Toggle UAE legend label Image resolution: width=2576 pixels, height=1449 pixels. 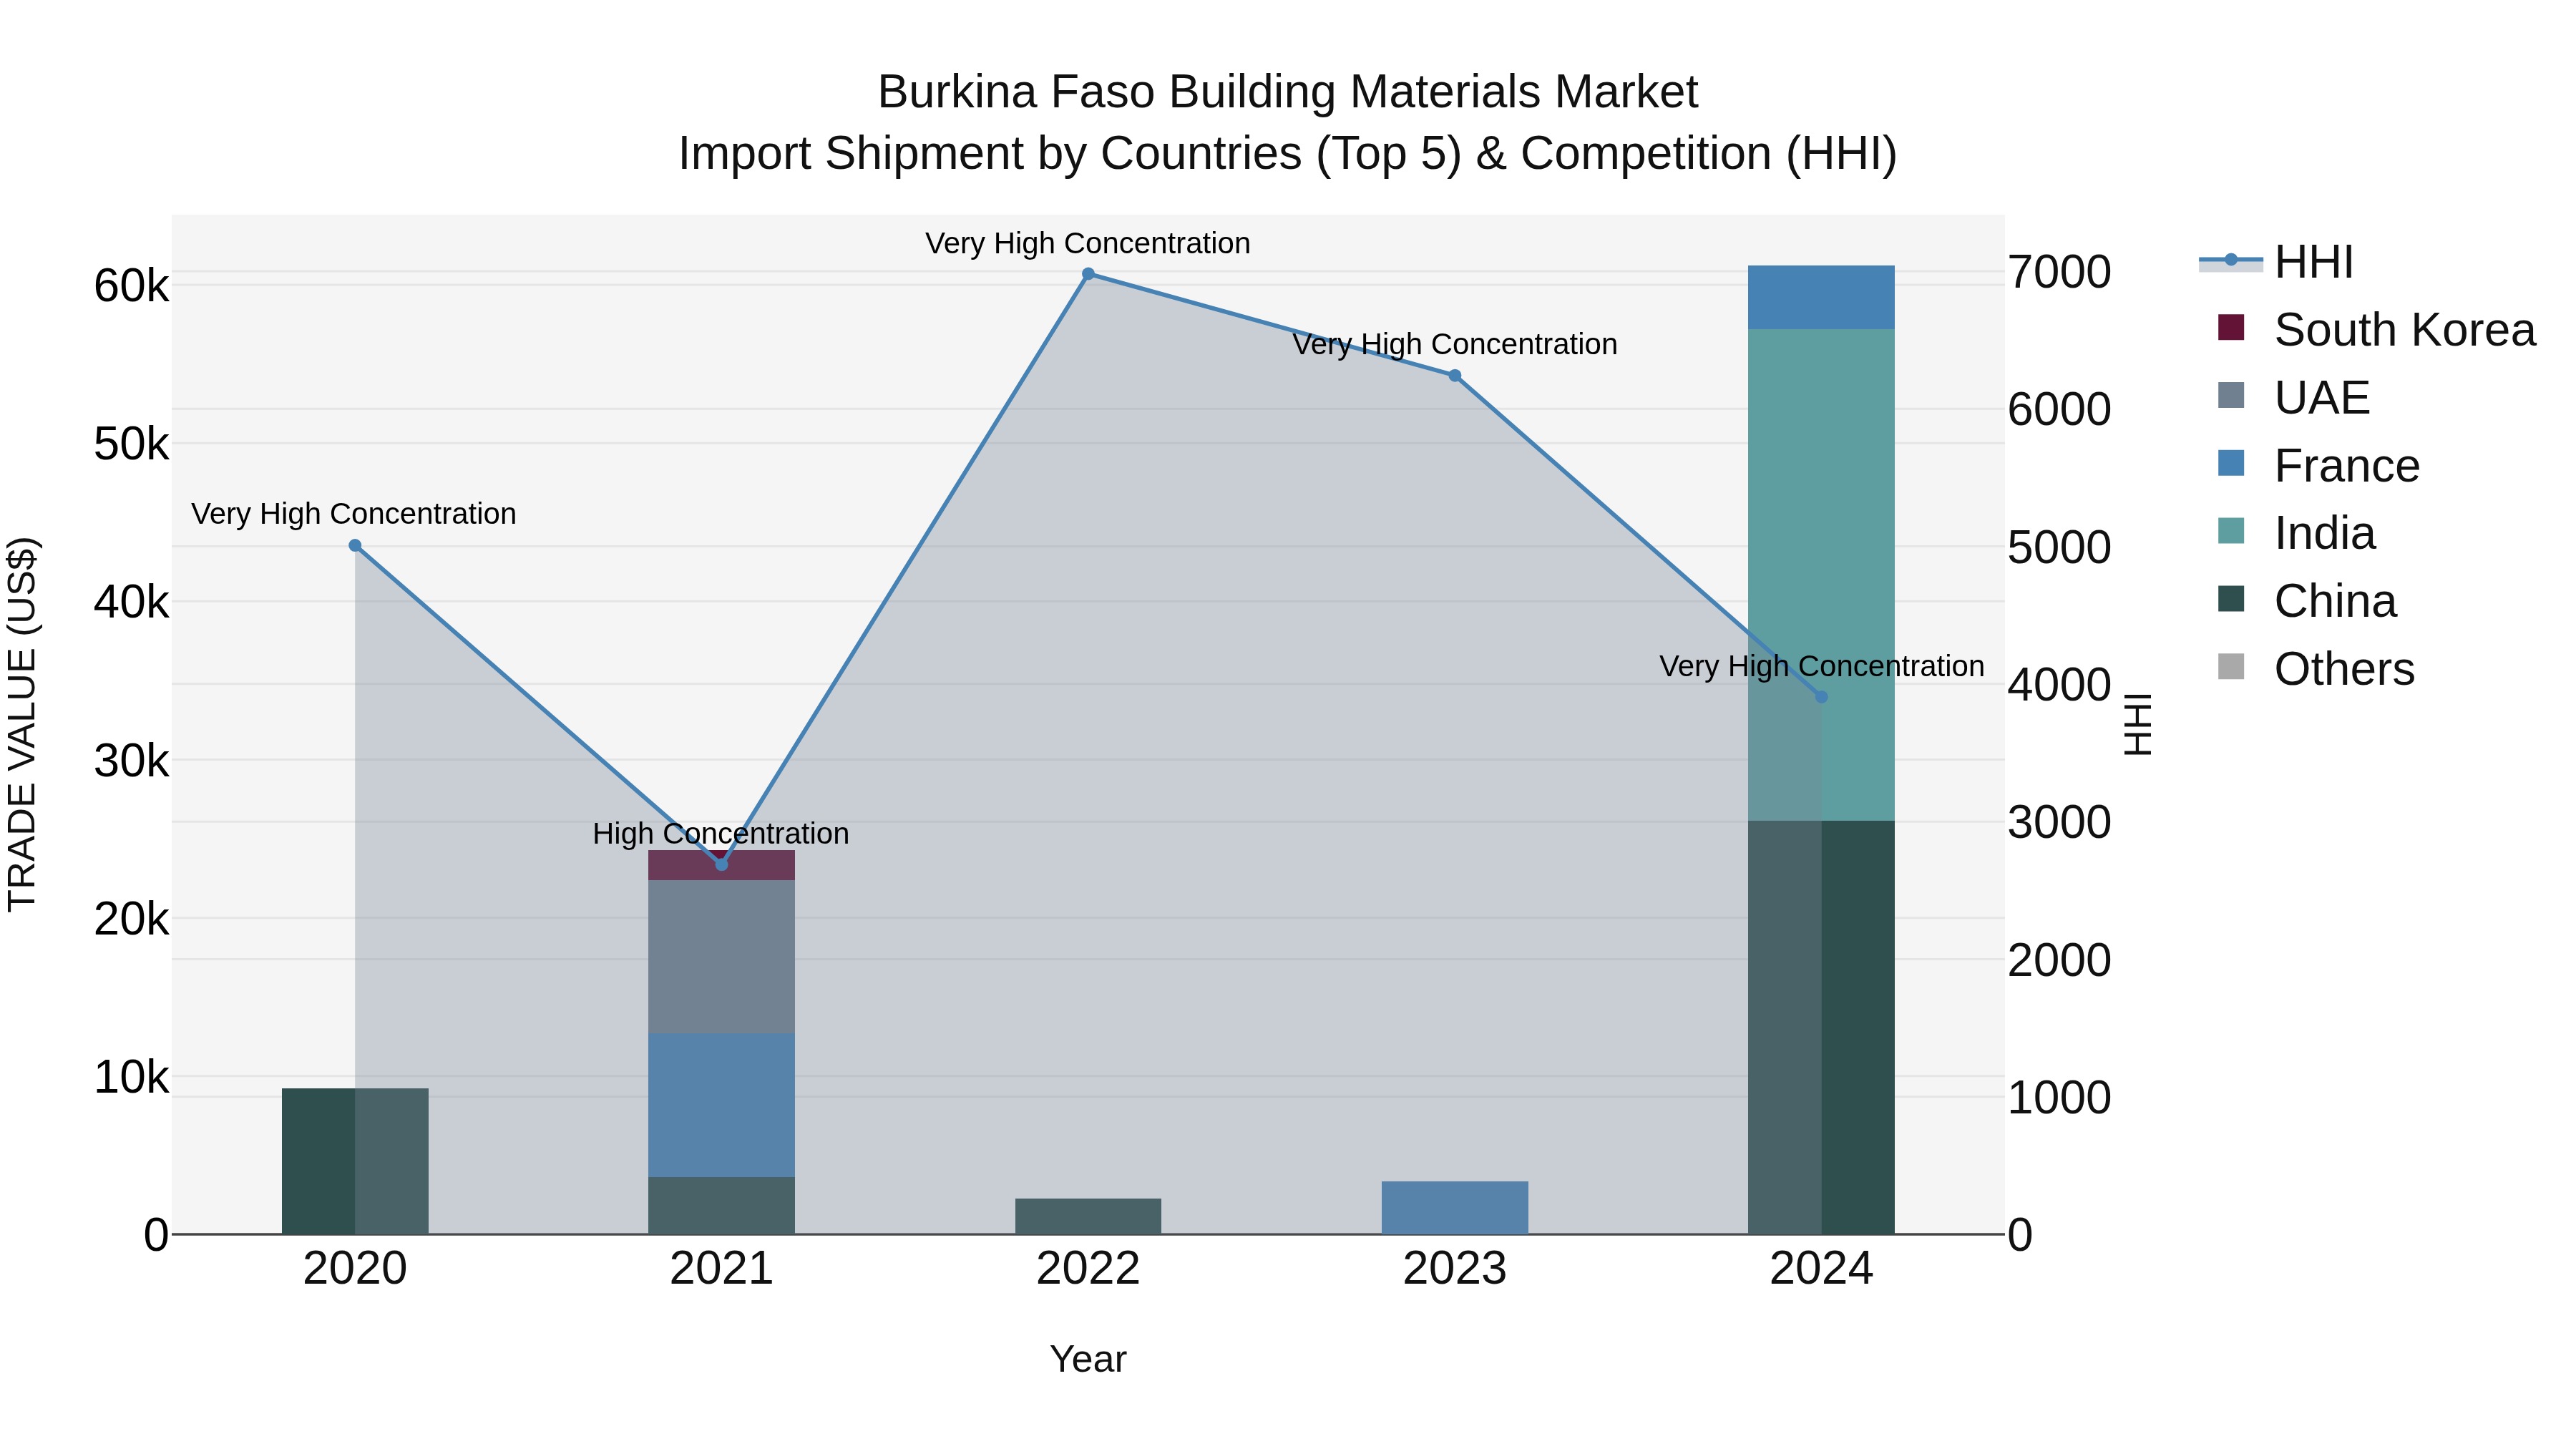pyautogui.click(x=2322, y=398)
